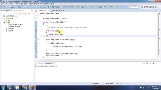161x90 pixels.
Task: Collapse the src folder
Action: [x=5, y=22]
